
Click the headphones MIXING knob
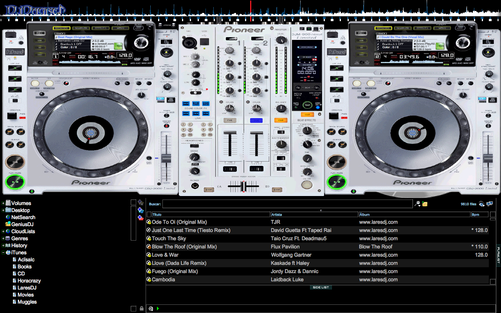(195, 157)
